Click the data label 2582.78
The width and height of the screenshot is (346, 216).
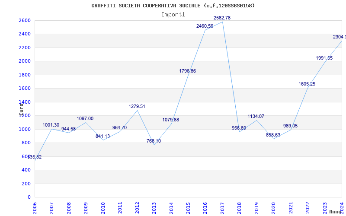[222, 18]
